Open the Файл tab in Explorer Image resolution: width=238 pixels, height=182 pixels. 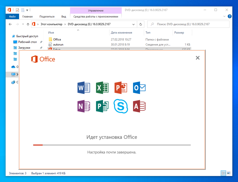[x=12, y=16]
